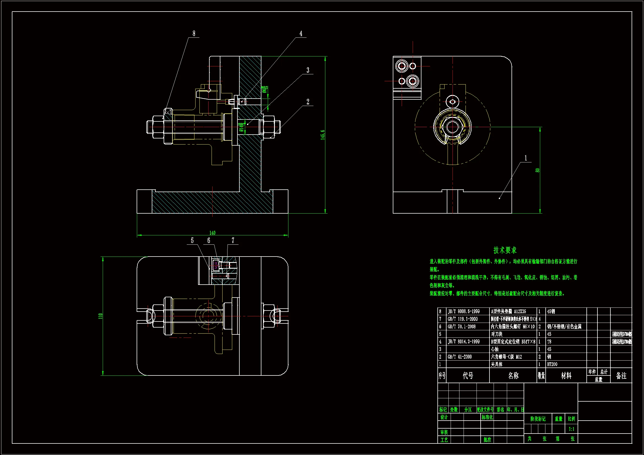
Task: Click the 80 dimension in side view
Action: pyautogui.click(x=537, y=170)
